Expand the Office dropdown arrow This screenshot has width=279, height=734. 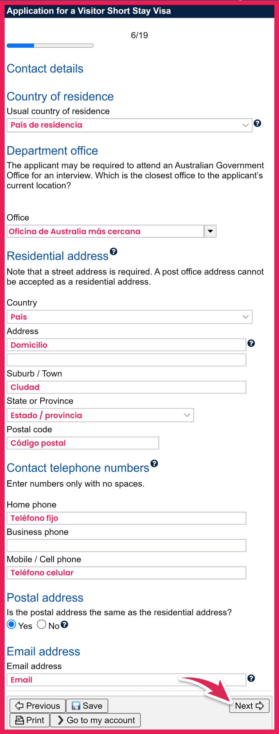[210, 231]
